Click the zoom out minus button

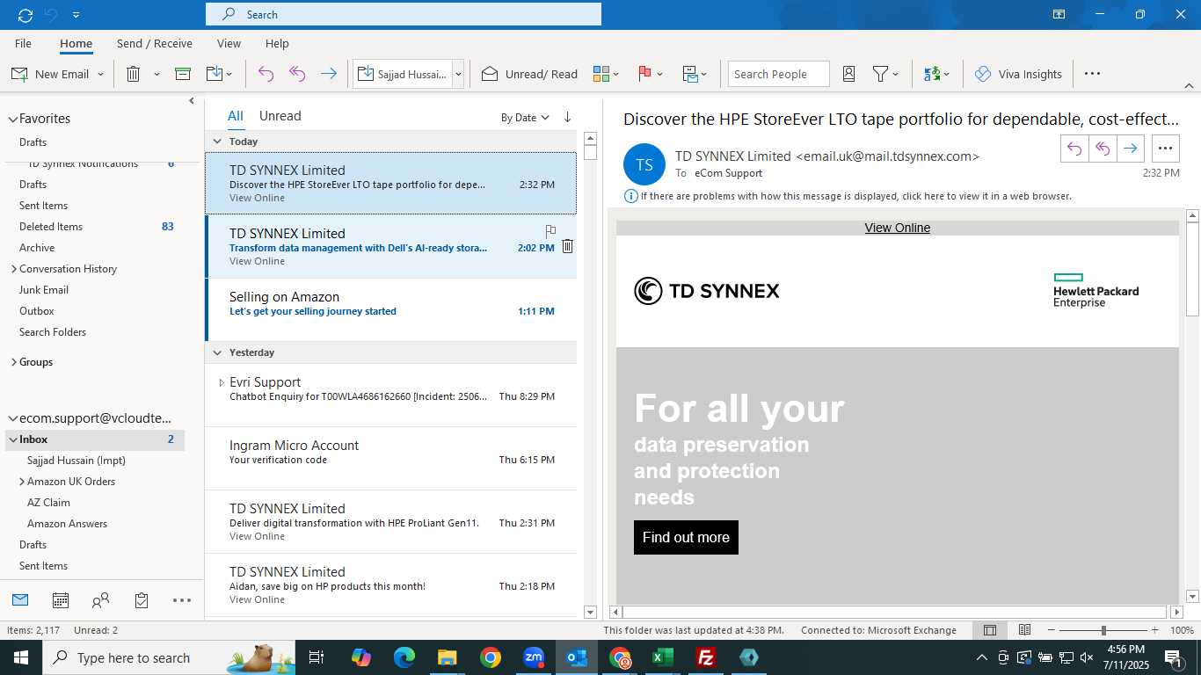tap(1052, 630)
